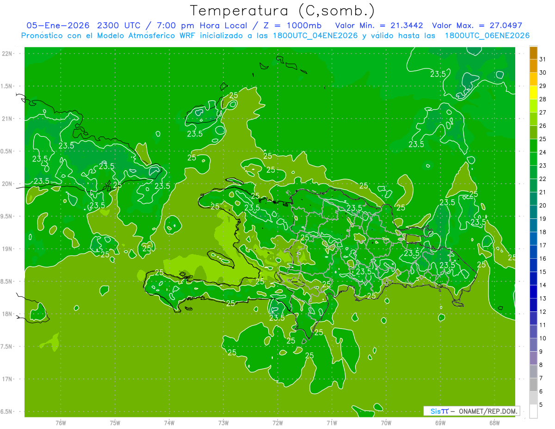The width and height of the screenshot is (555, 429).
Task: Click the 18N latitude axis label
Action: (x=7, y=314)
